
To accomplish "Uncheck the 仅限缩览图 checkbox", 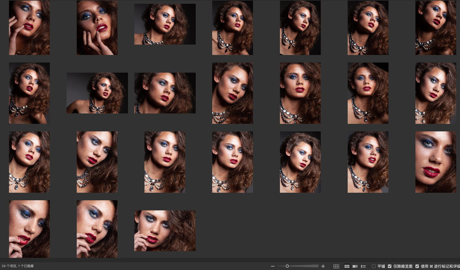I will pyautogui.click(x=390, y=266).
